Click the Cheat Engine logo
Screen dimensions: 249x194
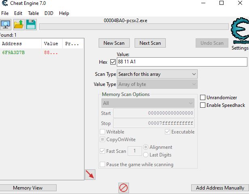pyautogui.click(x=240, y=31)
